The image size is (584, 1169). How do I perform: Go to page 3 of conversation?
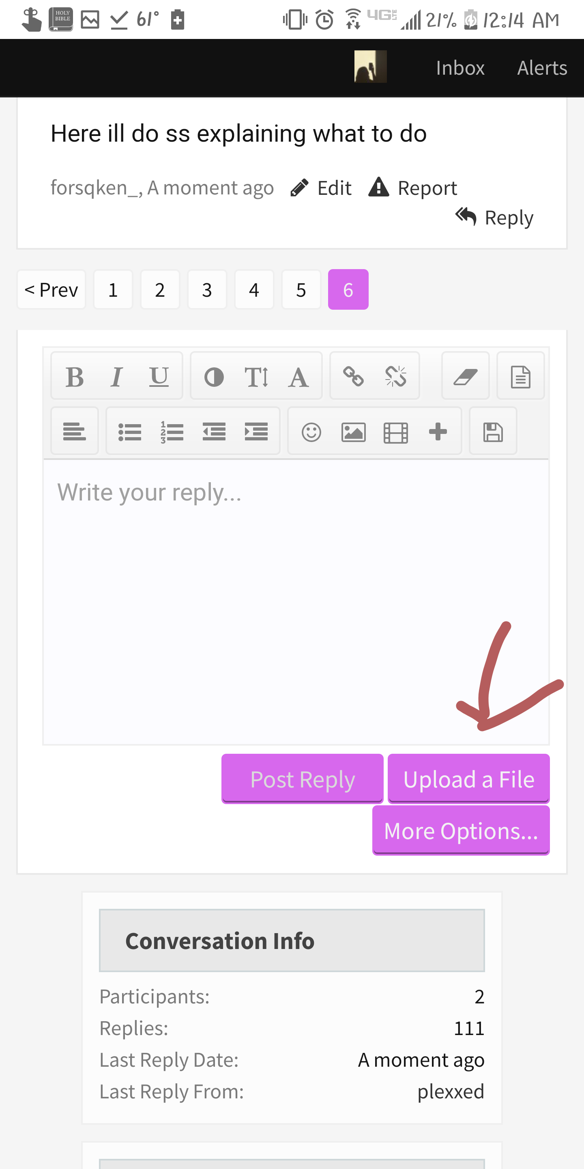[207, 289]
